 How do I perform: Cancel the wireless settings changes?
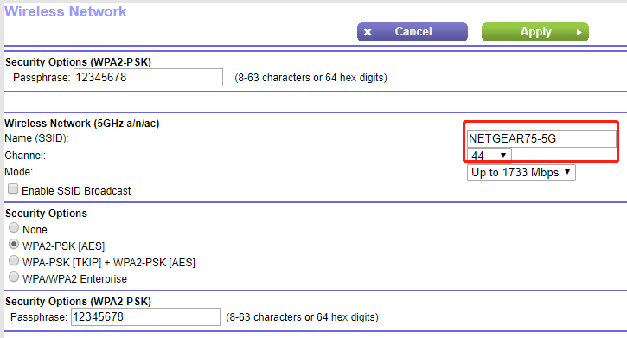[413, 32]
